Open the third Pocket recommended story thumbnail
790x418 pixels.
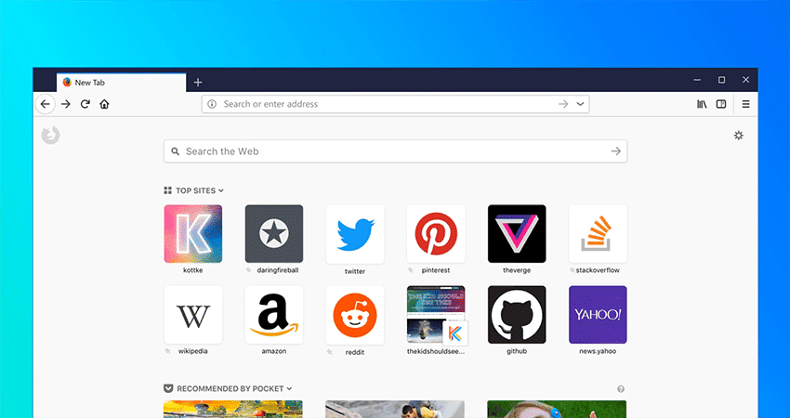tap(557, 409)
